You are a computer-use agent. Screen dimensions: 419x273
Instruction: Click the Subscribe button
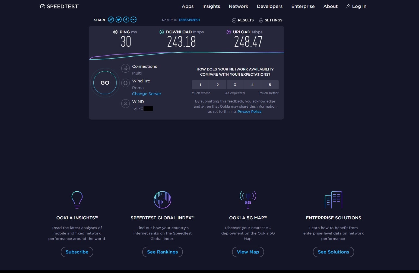coord(77,252)
